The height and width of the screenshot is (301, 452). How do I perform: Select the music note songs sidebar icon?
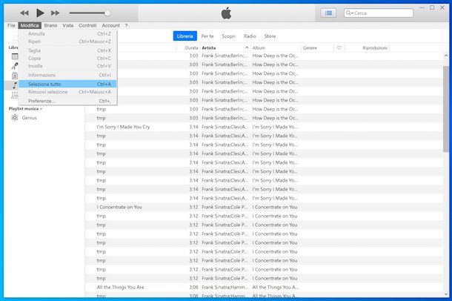(x=15, y=85)
